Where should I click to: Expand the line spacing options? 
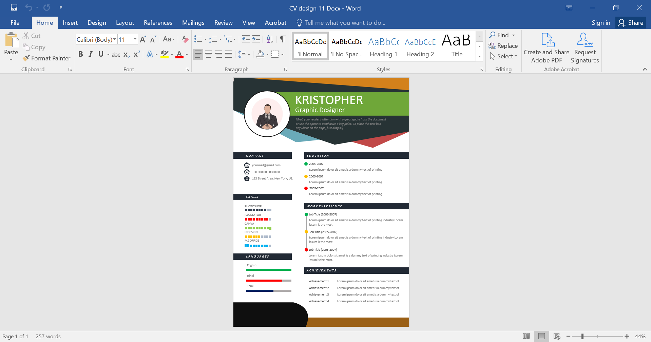pos(249,54)
